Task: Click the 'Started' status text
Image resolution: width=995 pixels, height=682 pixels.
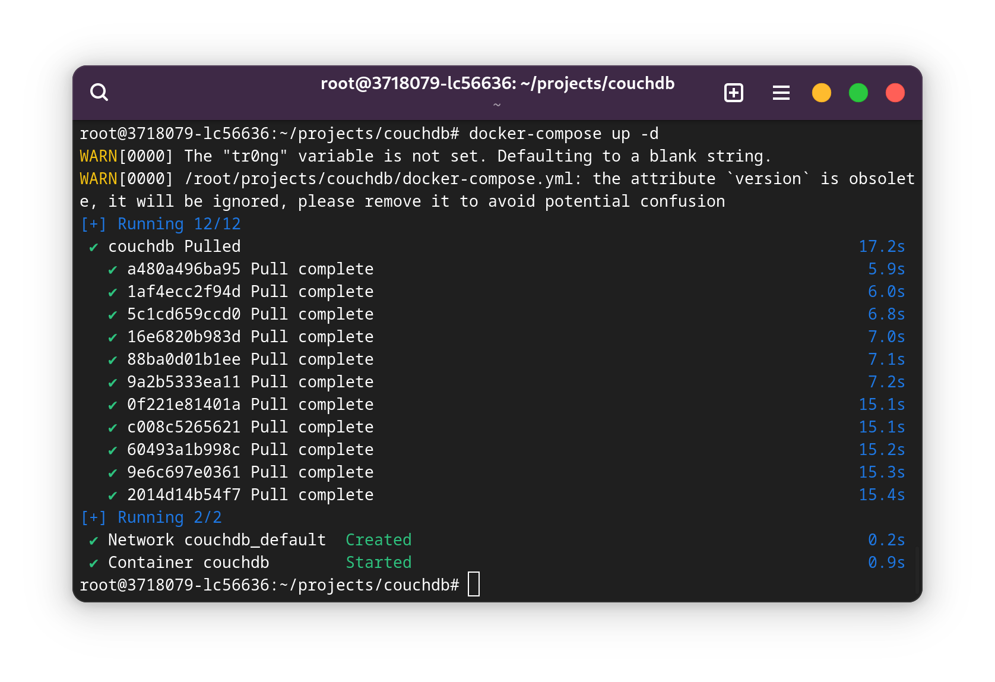Action: (x=379, y=563)
